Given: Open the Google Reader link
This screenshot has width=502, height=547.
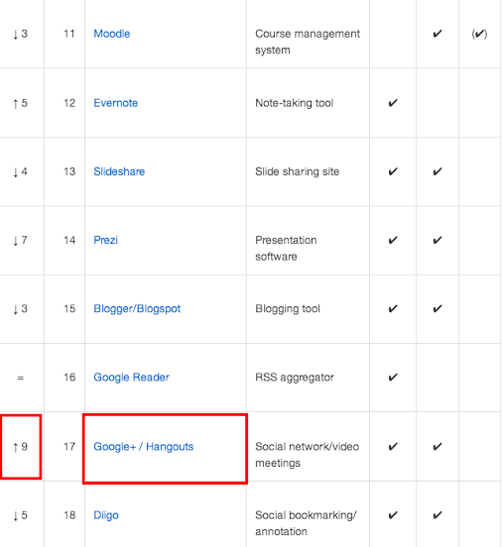Looking at the screenshot, I should tap(131, 378).
